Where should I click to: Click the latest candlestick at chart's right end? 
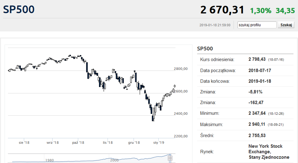[175, 86]
